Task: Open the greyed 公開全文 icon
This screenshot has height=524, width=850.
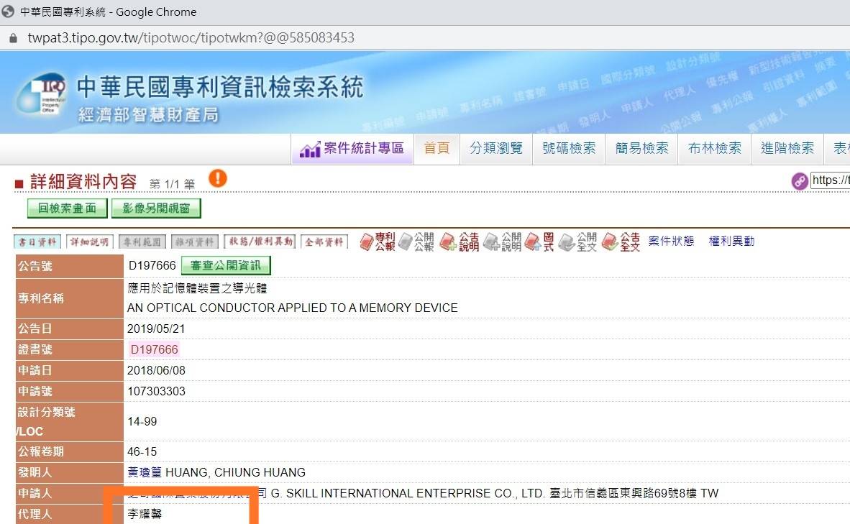Action: coord(577,242)
